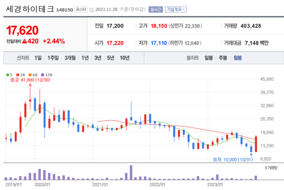Select the 3개월 line chart tab
The image size is (284, 190).
click(x=70, y=58)
